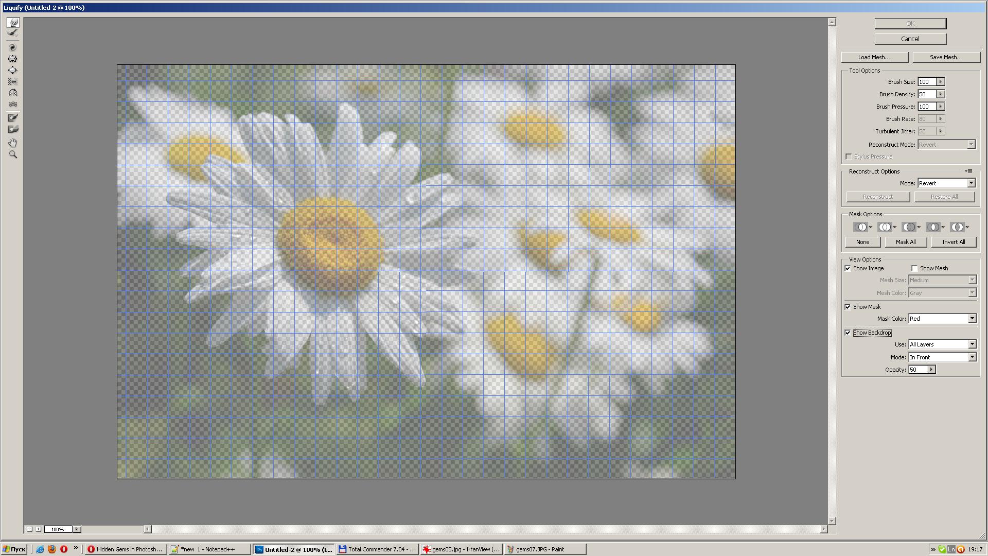Image resolution: width=988 pixels, height=556 pixels.
Task: Click the Load Mesh button
Action: (x=874, y=57)
